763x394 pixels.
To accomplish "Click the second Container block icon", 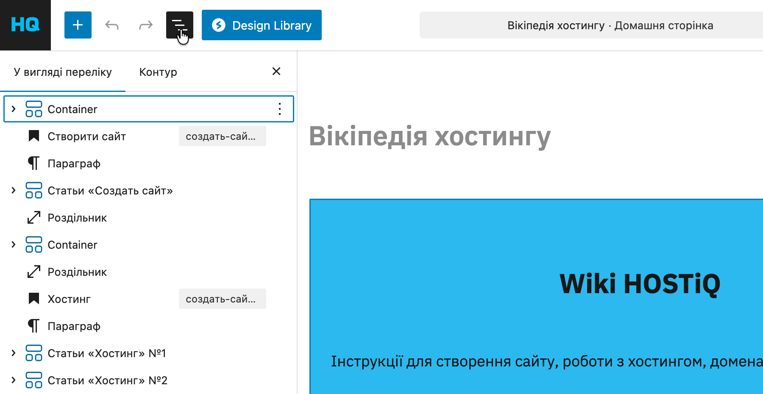I will pyautogui.click(x=34, y=244).
